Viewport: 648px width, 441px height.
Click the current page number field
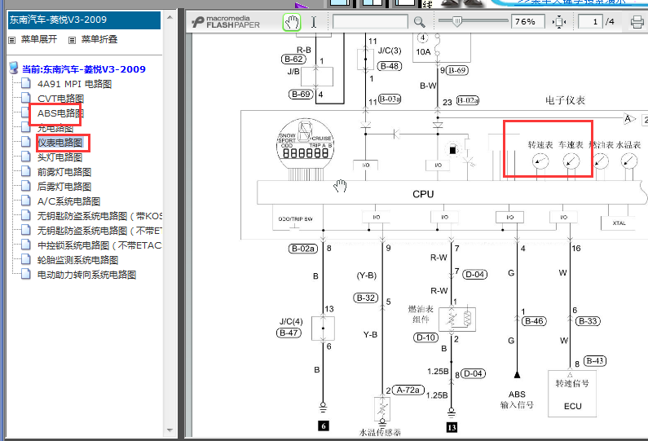tap(590, 21)
